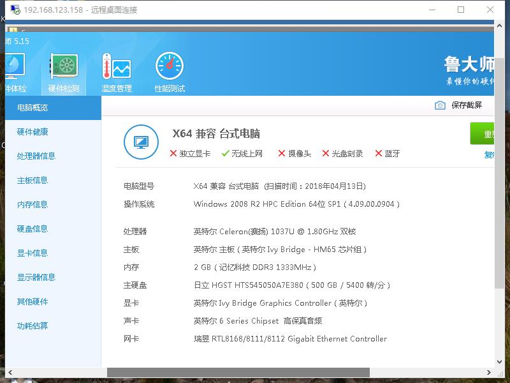Click the thermometer temperature icon

[117, 66]
